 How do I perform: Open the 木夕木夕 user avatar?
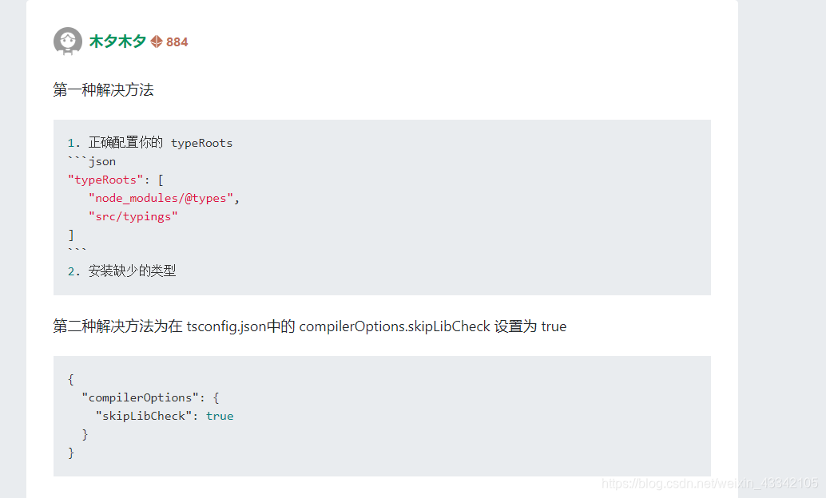click(67, 41)
